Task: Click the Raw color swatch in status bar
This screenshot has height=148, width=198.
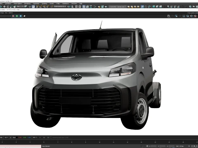Action: (x=16, y=137)
